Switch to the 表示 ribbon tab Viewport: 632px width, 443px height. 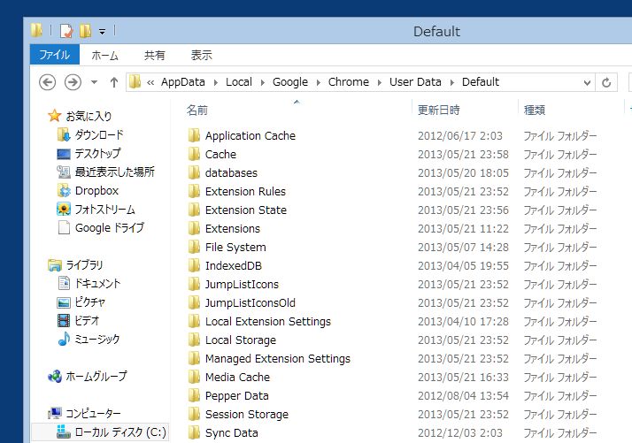click(202, 55)
